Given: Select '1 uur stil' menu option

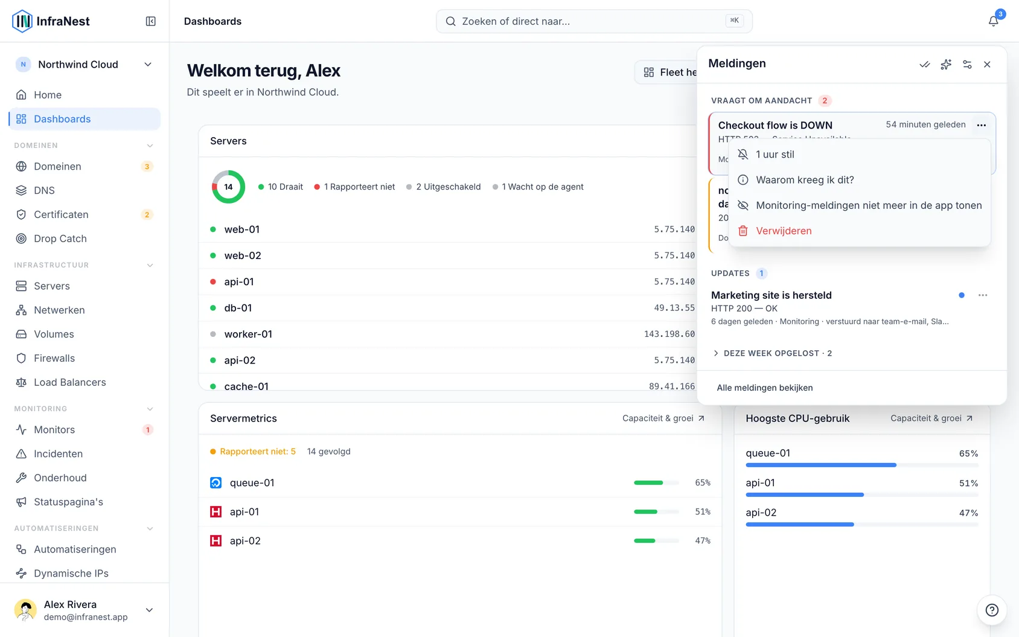Looking at the screenshot, I should pos(860,155).
